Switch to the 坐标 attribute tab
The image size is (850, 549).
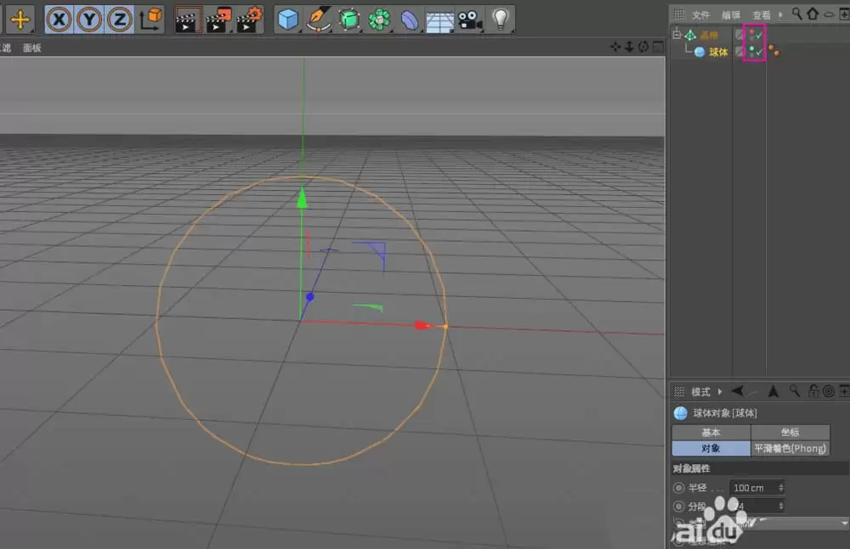[790, 433]
